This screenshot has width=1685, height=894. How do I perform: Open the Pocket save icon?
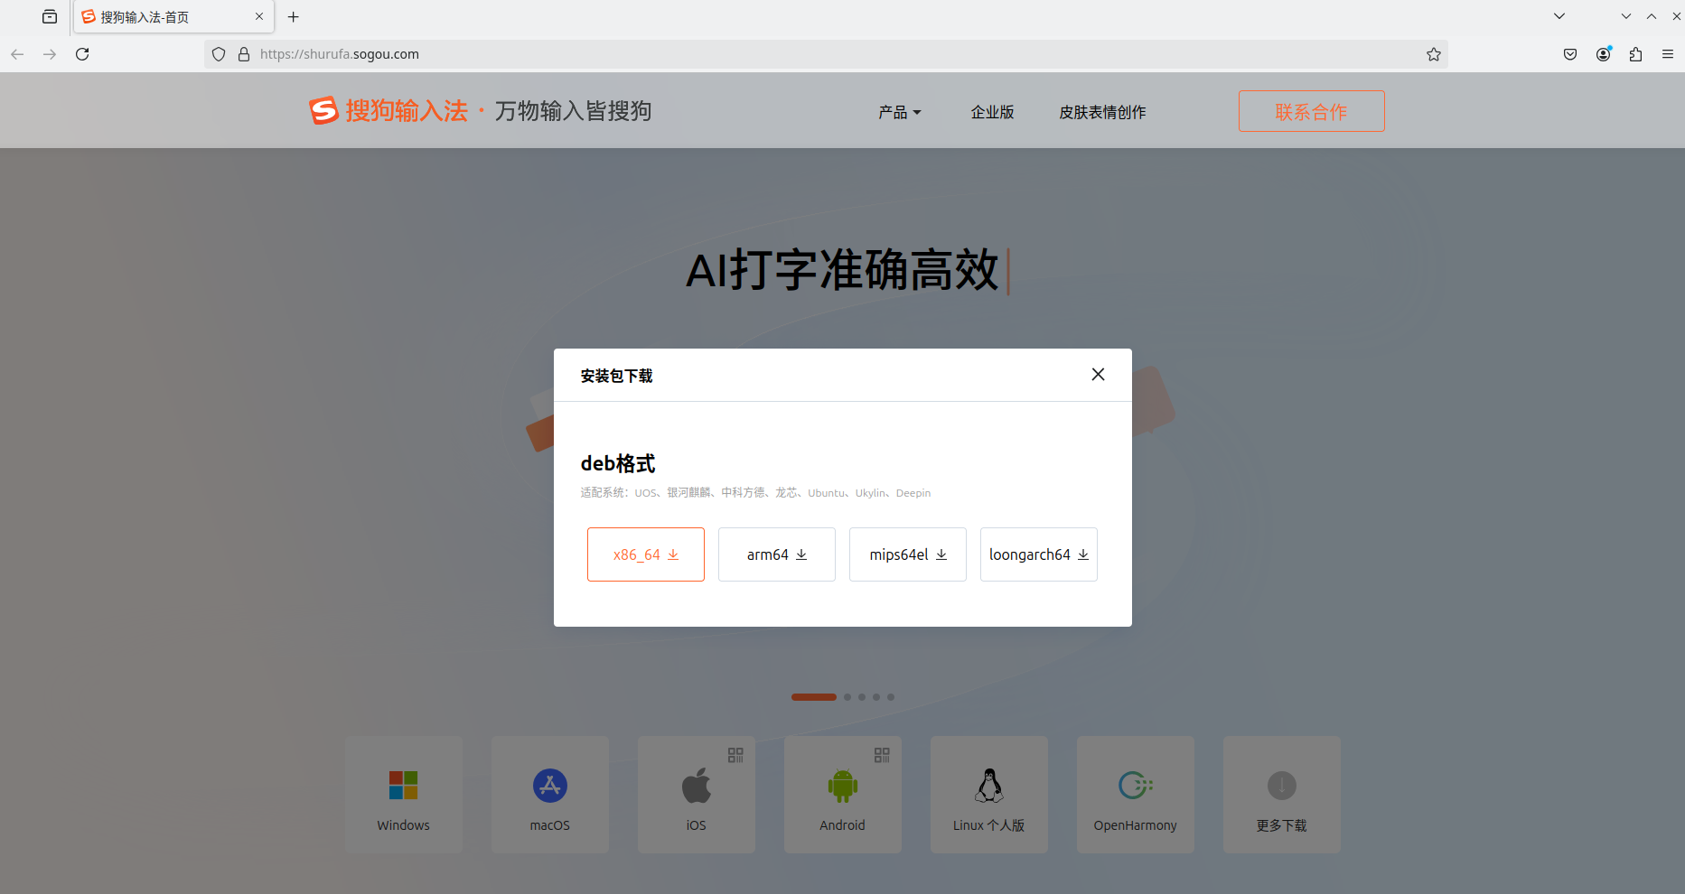[1570, 54]
